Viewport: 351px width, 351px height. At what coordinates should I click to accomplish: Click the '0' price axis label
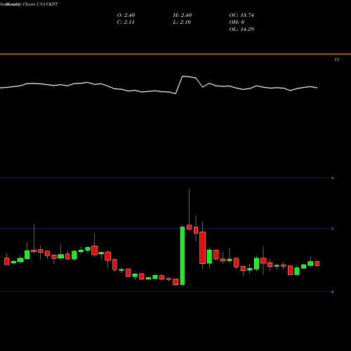pos(332,292)
